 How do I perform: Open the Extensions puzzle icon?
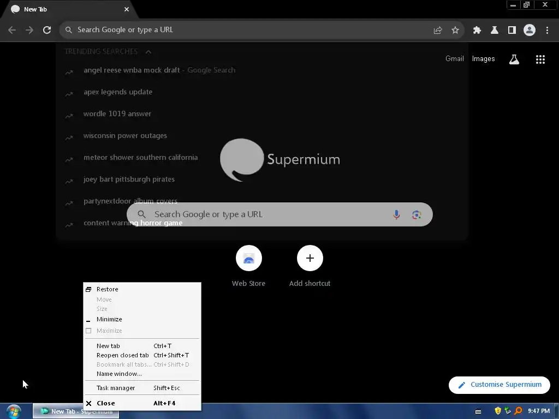coord(477,31)
